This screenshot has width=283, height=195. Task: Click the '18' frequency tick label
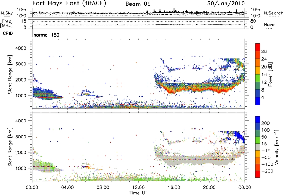24,21
